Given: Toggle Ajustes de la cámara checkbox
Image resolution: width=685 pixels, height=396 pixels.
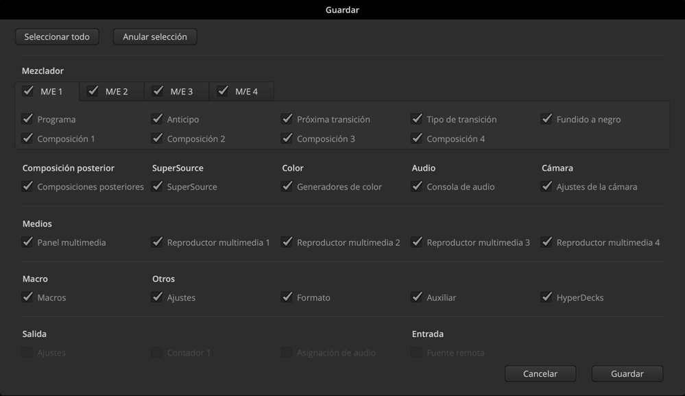Looking at the screenshot, I should 546,186.
